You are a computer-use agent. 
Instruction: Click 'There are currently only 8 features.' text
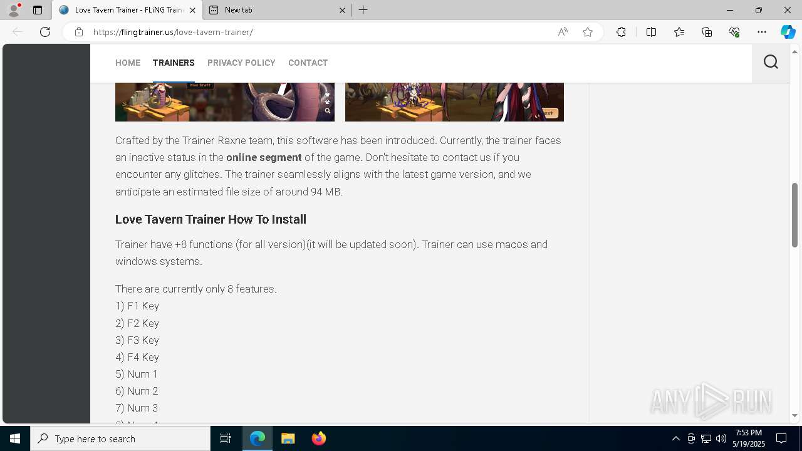(196, 289)
